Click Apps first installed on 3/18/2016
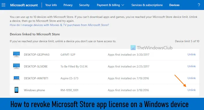Screen dimensions: 204x110 pos(128,90)
